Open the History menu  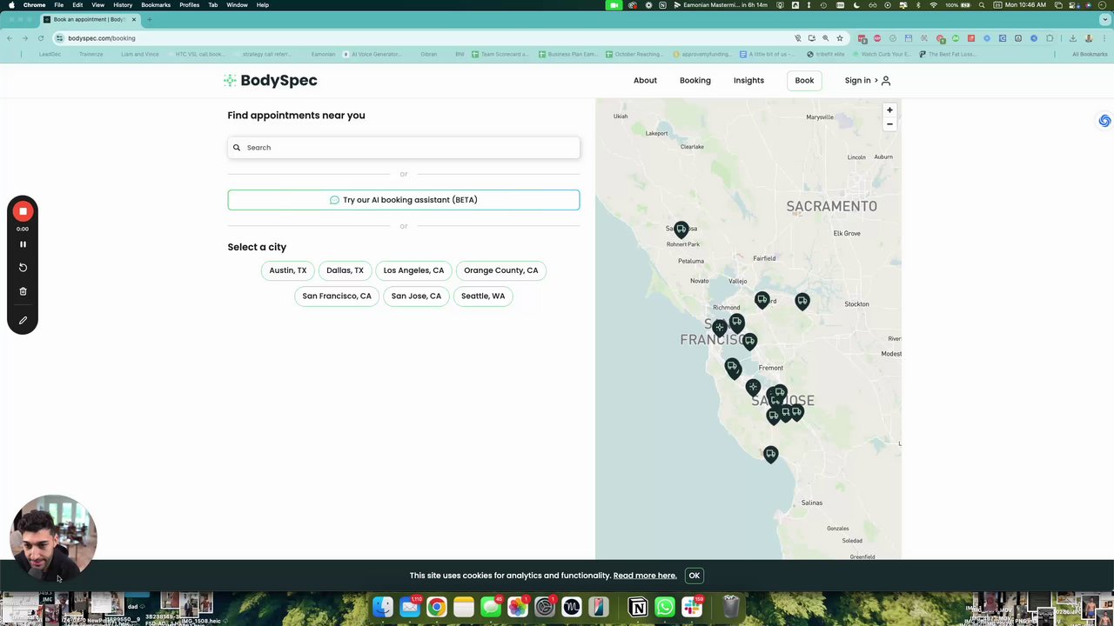[x=123, y=5]
